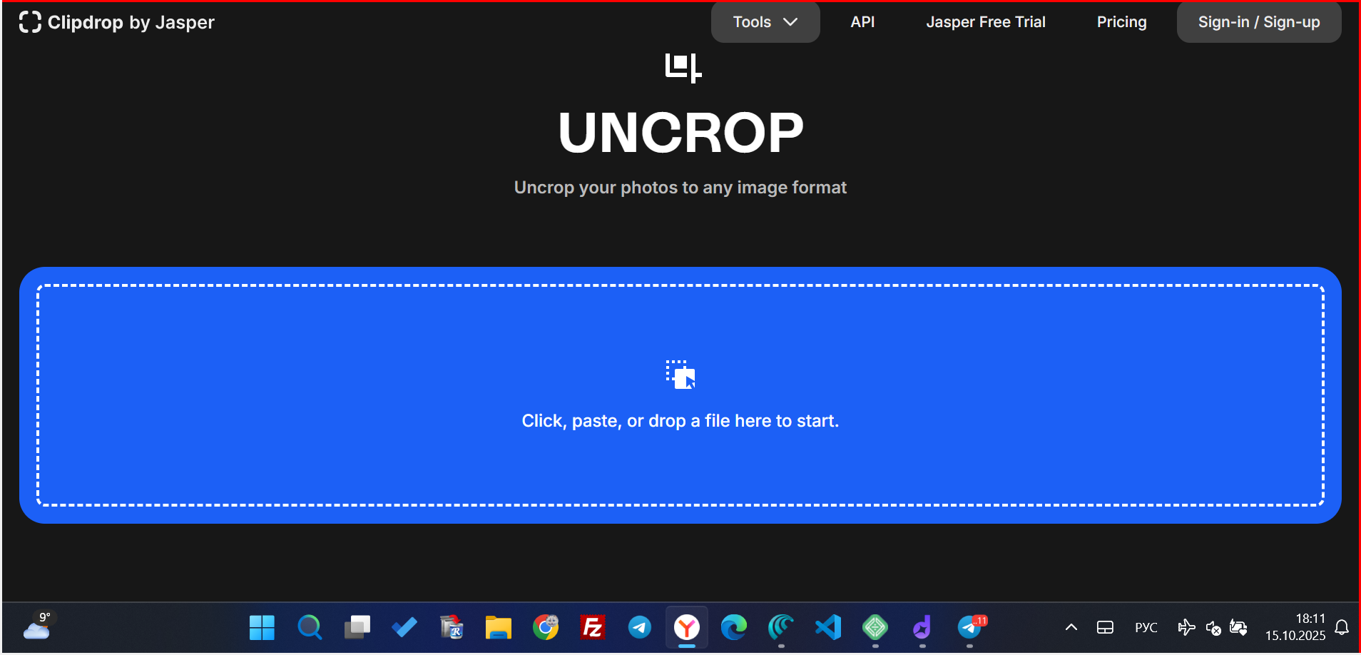Unmute sound via the tray volume icon
Viewport: 1361px width, 655px height.
click(1213, 627)
